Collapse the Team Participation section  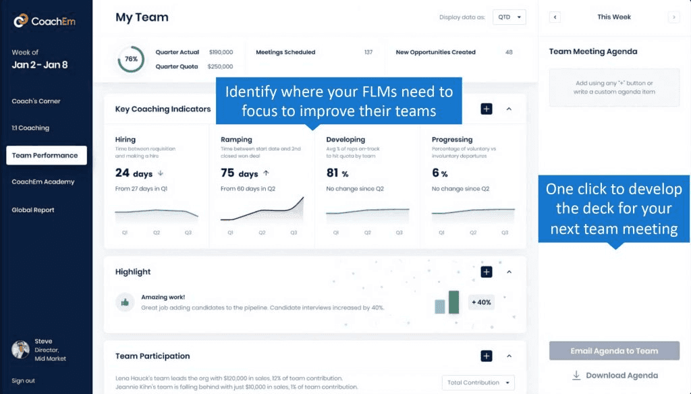tap(509, 356)
